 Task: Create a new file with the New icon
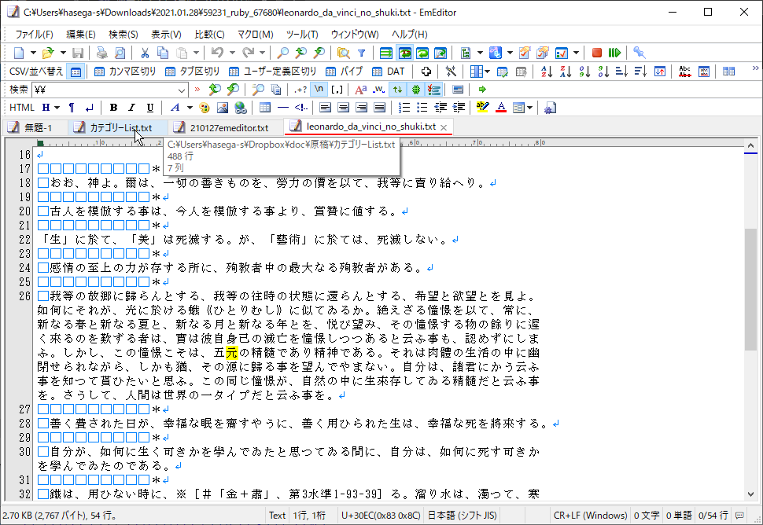(x=19, y=53)
